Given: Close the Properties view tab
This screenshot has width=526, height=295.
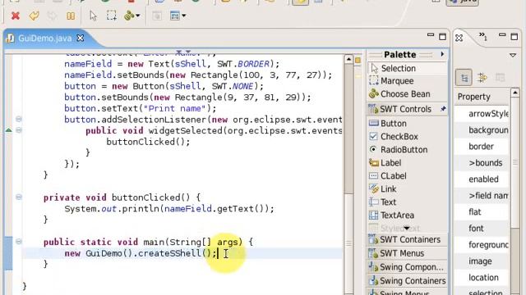Looking at the screenshot, I should pos(459,38).
